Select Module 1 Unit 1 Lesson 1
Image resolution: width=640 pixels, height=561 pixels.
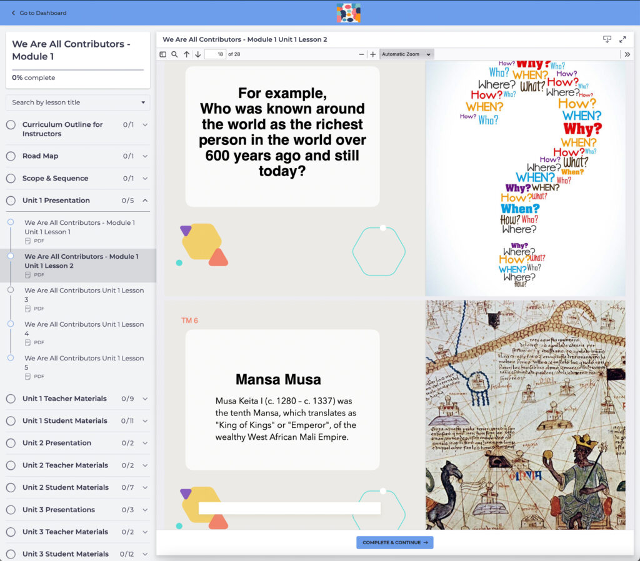[79, 227]
